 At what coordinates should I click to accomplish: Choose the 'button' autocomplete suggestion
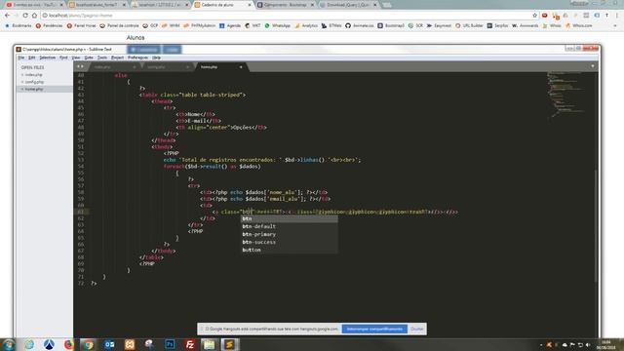290,250
